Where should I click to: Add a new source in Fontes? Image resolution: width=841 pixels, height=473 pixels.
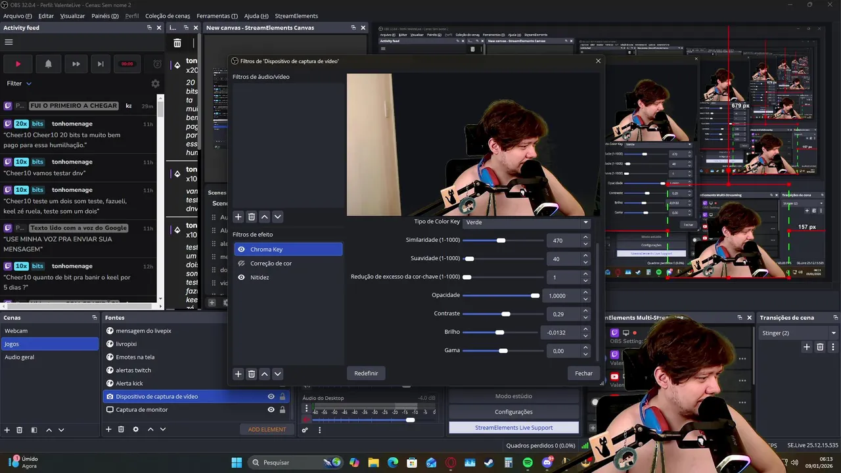pos(108,430)
